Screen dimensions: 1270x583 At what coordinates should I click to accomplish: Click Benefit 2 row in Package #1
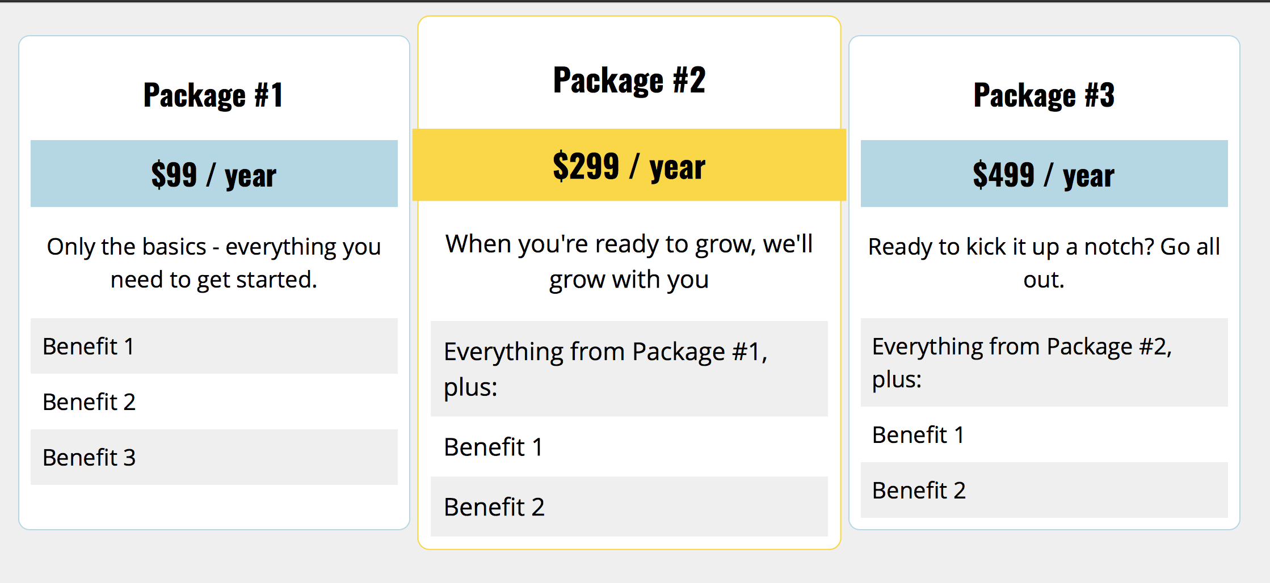(214, 402)
